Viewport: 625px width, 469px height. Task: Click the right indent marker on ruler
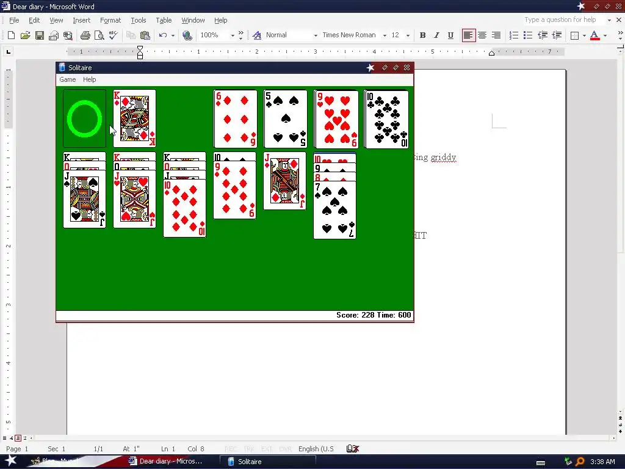tap(491, 53)
